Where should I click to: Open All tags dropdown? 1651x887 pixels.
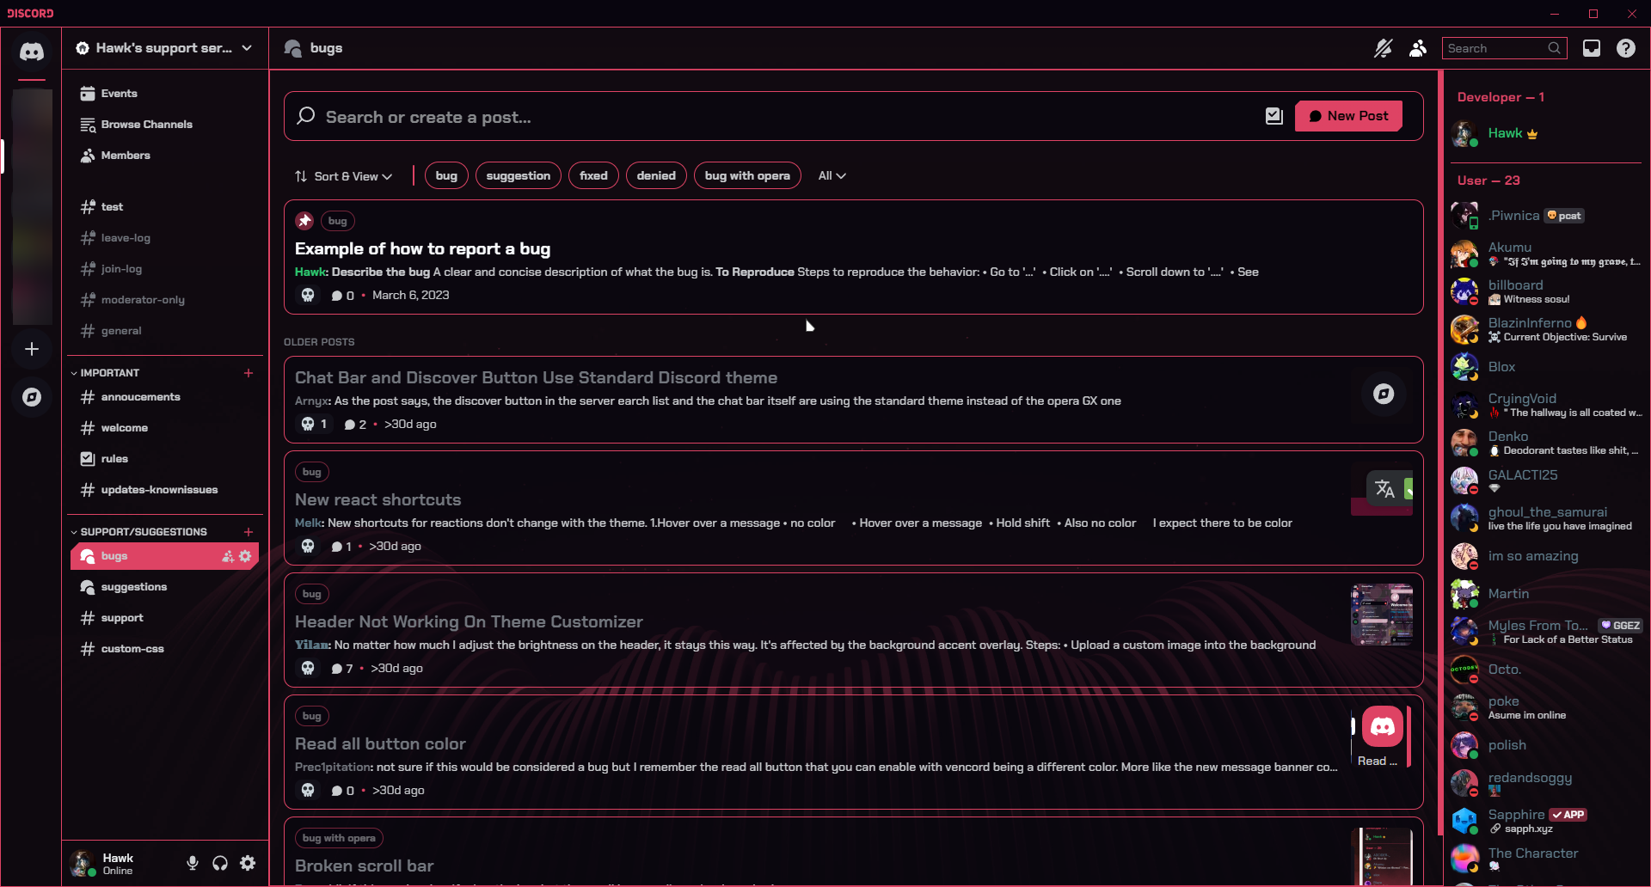[832, 175]
